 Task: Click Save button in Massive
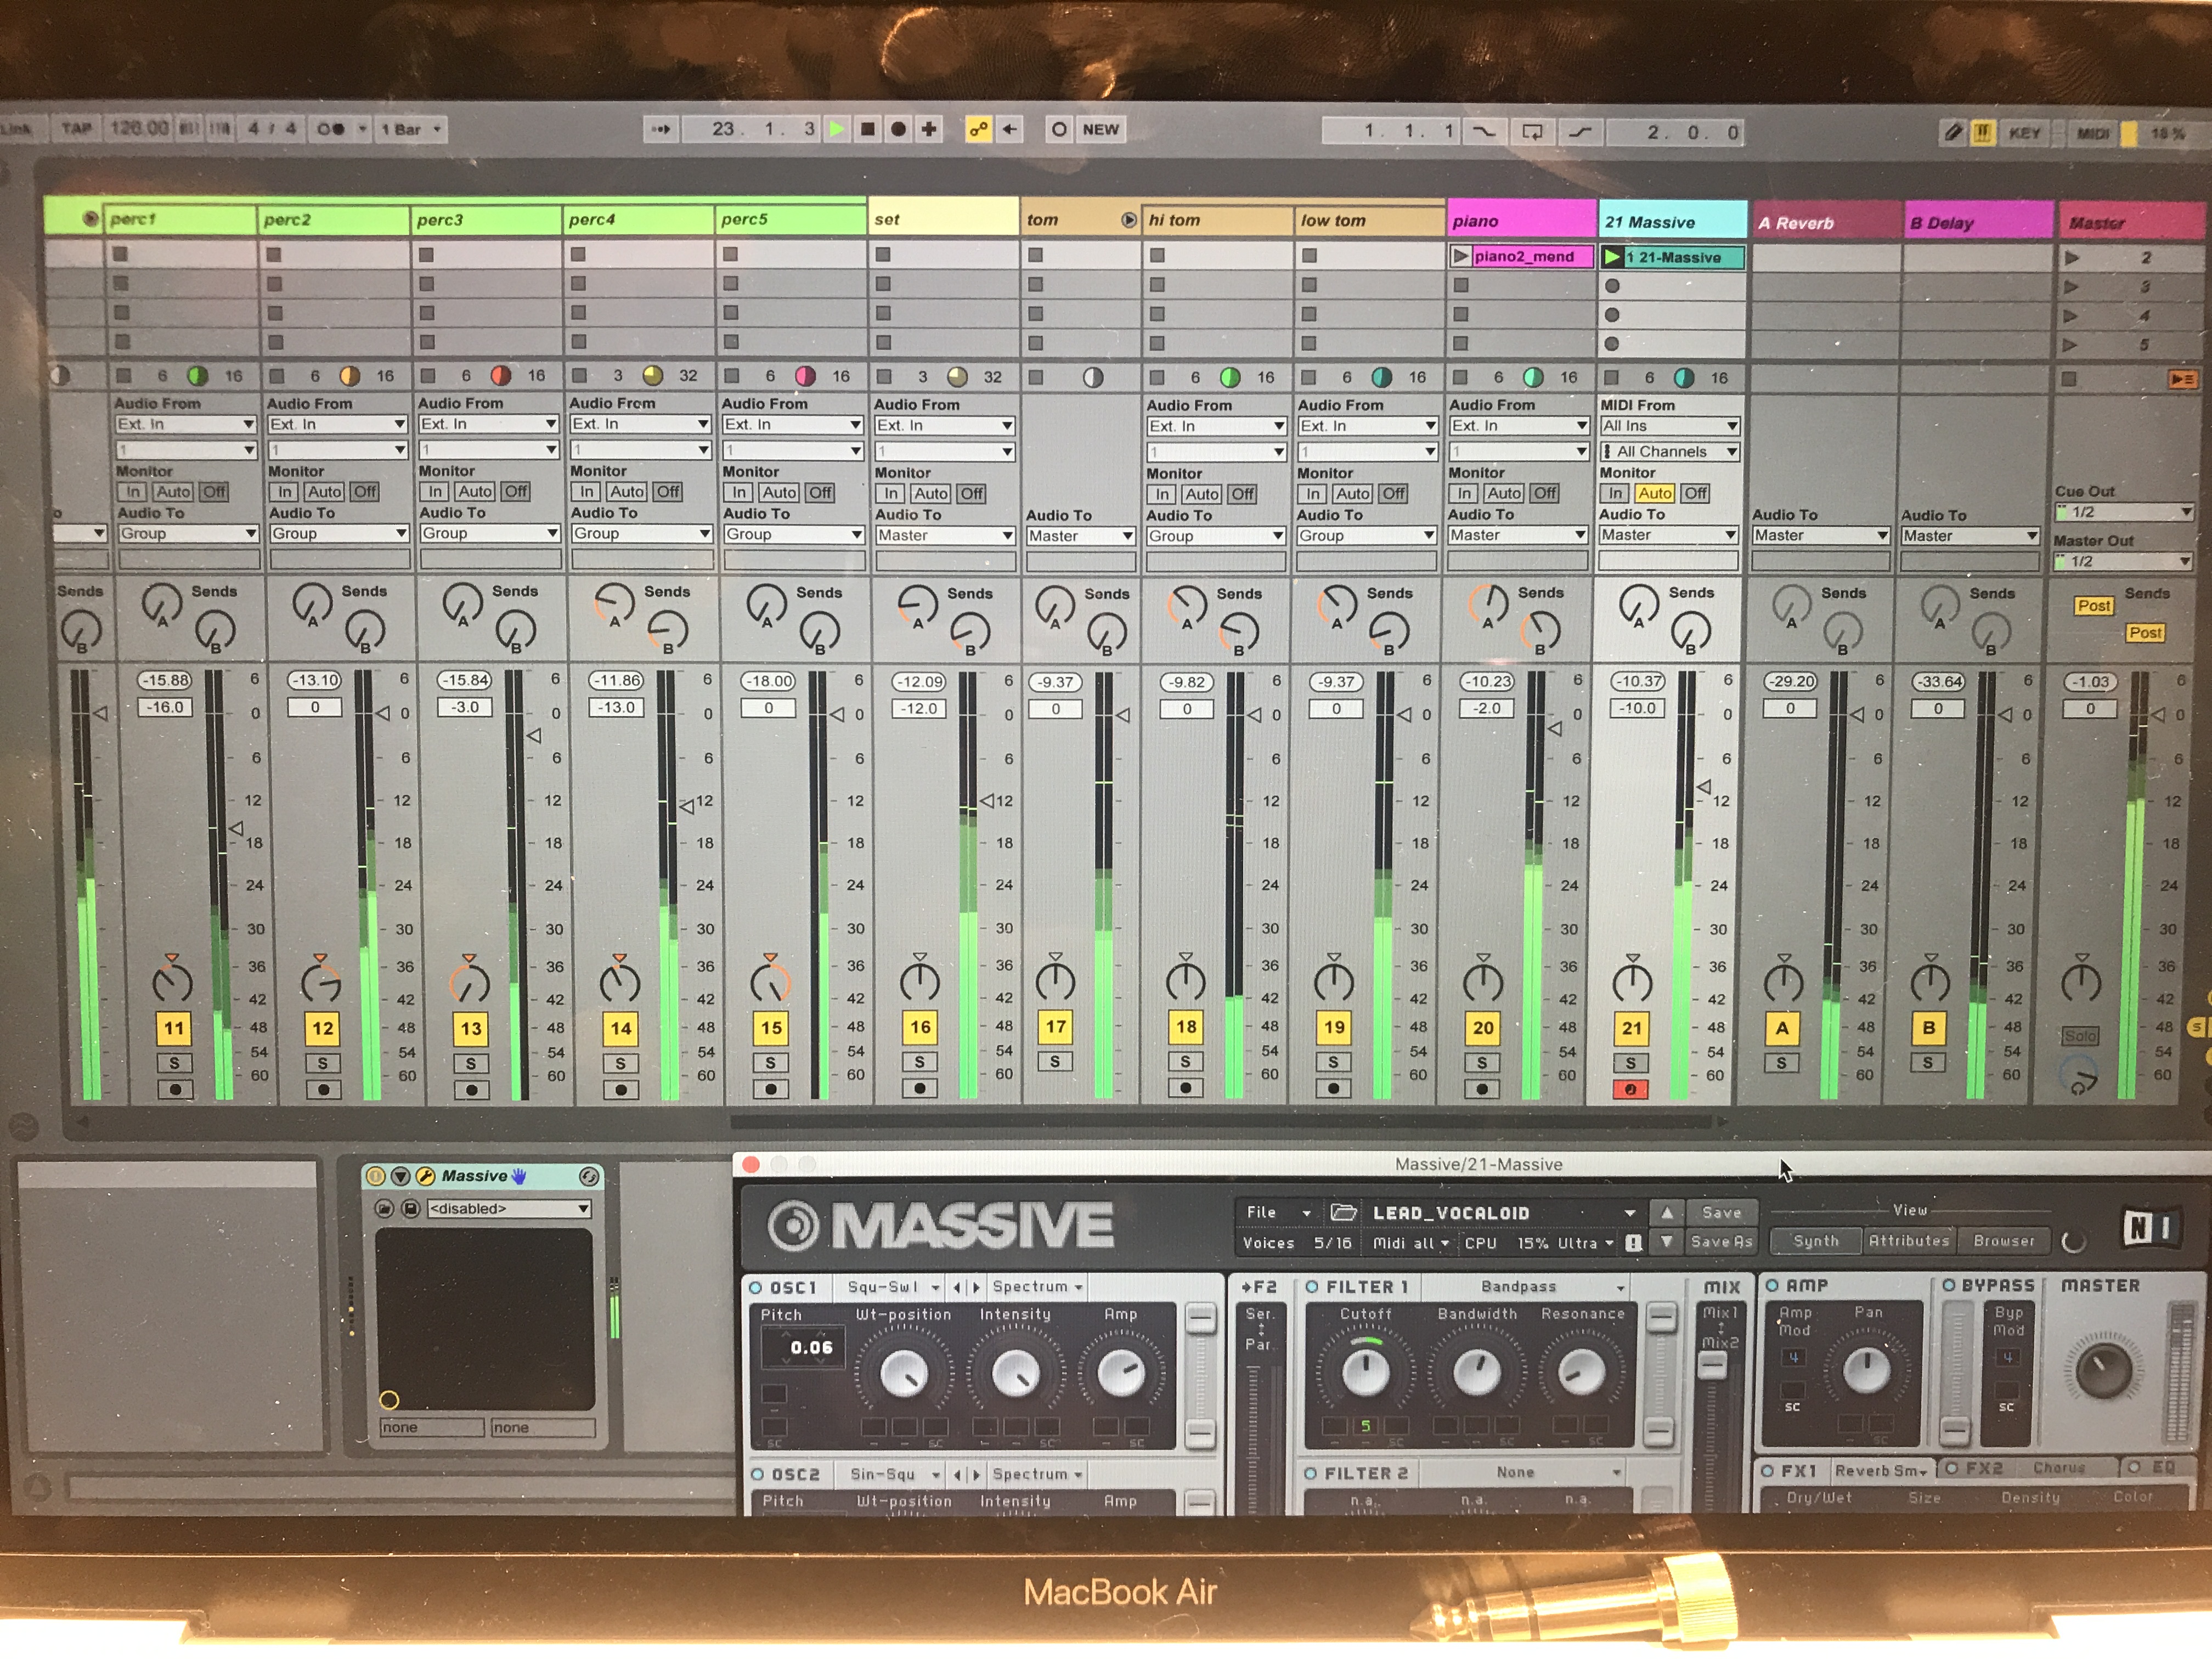coord(1721,1212)
